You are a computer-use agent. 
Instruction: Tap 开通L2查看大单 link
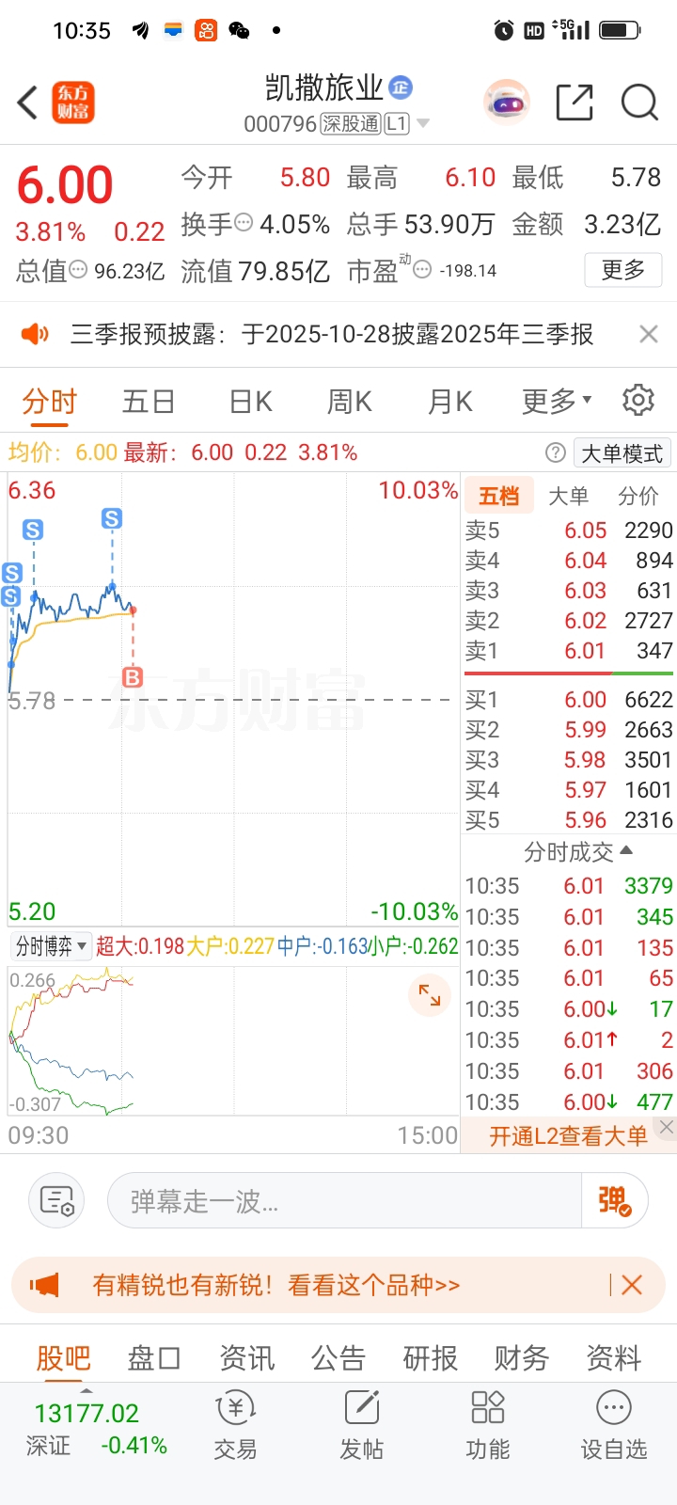click(568, 1136)
